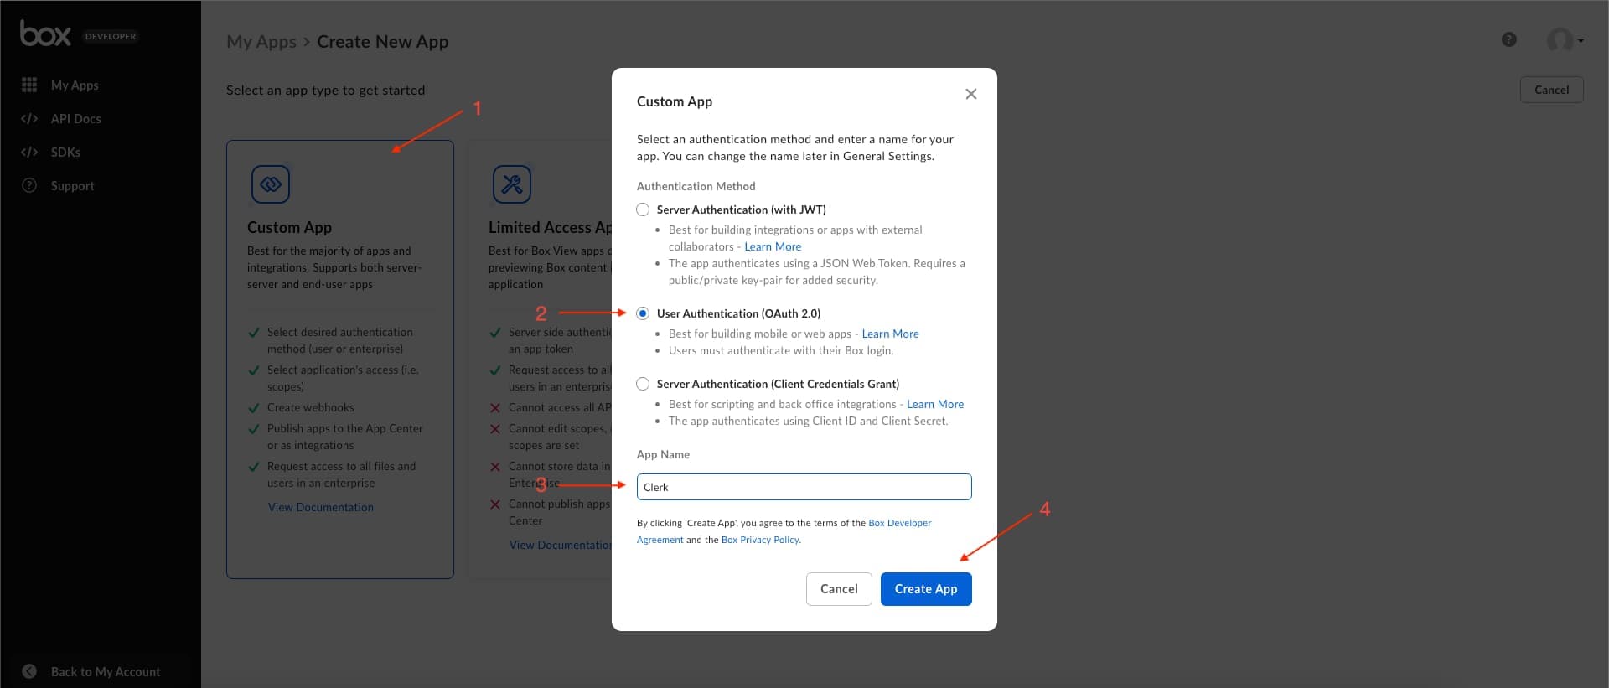Click the Create New App breadcrumb text
Viewport: 1609px width, 688px height.
point(382,41)
